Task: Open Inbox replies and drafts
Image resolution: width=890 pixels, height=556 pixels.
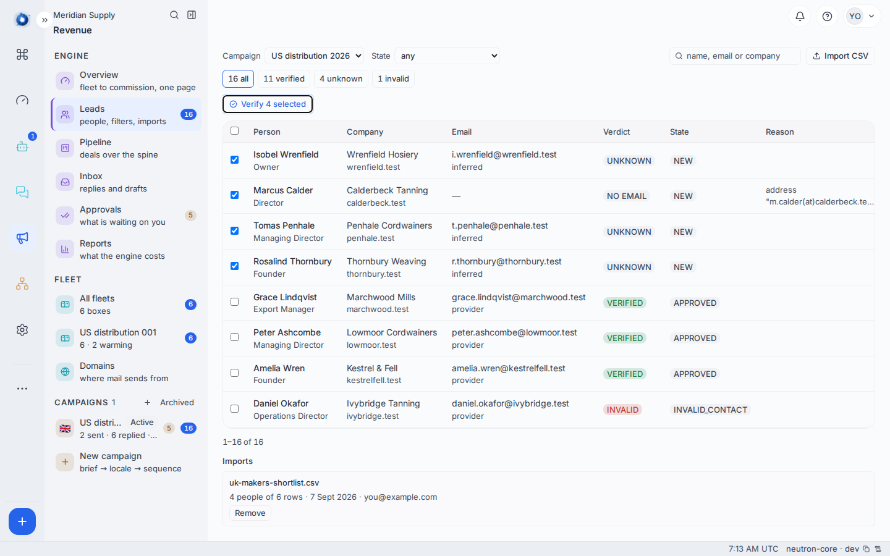Action: [126, 182]
